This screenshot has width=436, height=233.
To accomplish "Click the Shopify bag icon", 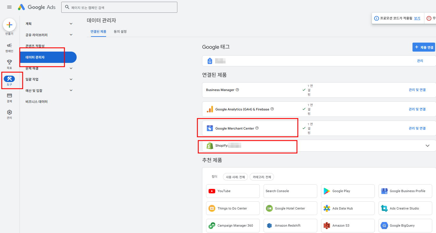I will point(210,145).
